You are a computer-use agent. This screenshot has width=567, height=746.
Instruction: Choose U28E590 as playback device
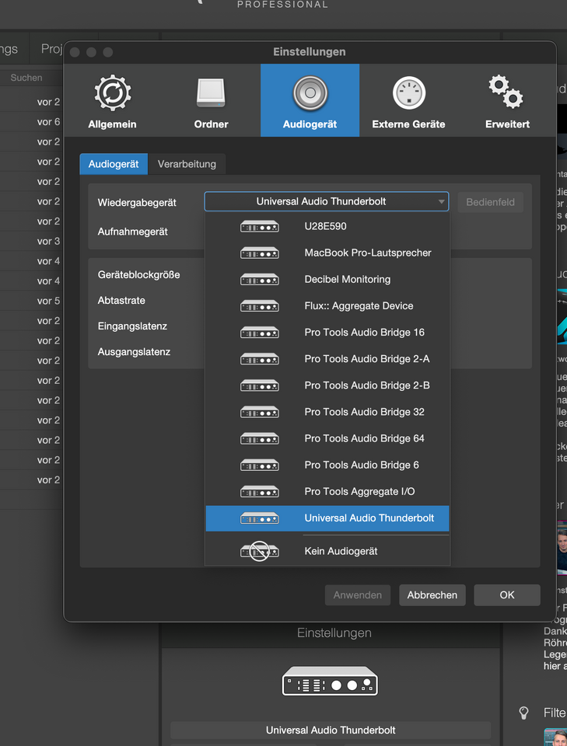pyautogui.click(x=327, y=226)
